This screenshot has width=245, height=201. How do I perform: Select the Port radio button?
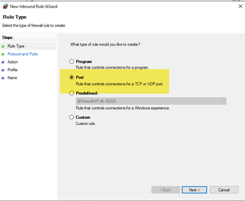[x=71, y=77]
